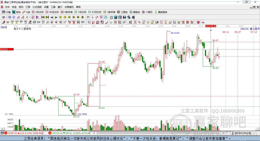Move chart left black arrow
Viewport: 260px width, 141px height.
pos(52,17)
